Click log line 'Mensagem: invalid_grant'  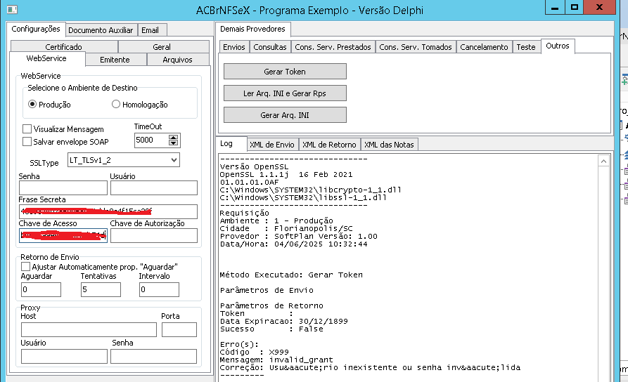pyautogui.click(x=276, y=360)
